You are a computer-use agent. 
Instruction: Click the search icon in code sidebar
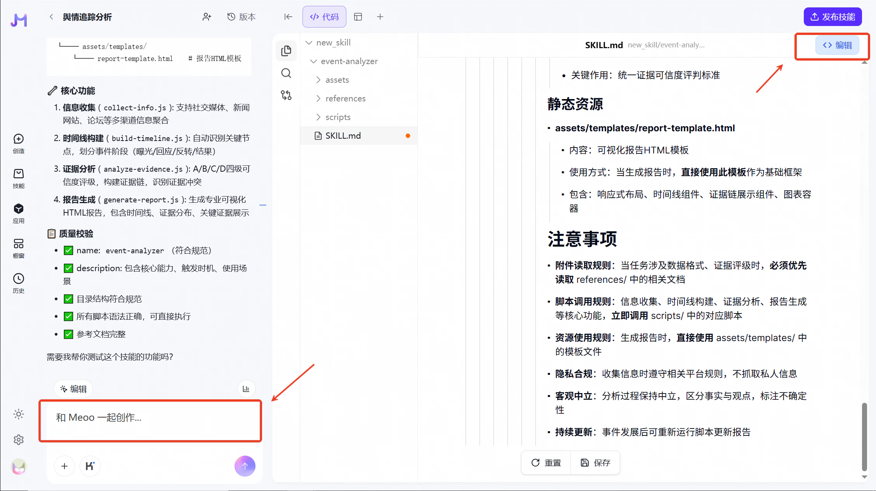[286, 73]
